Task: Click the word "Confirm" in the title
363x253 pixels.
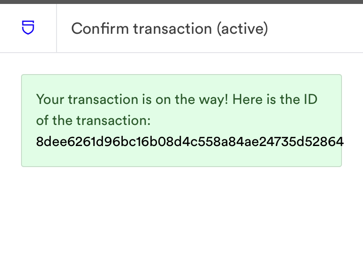Action: click(100, 29)
